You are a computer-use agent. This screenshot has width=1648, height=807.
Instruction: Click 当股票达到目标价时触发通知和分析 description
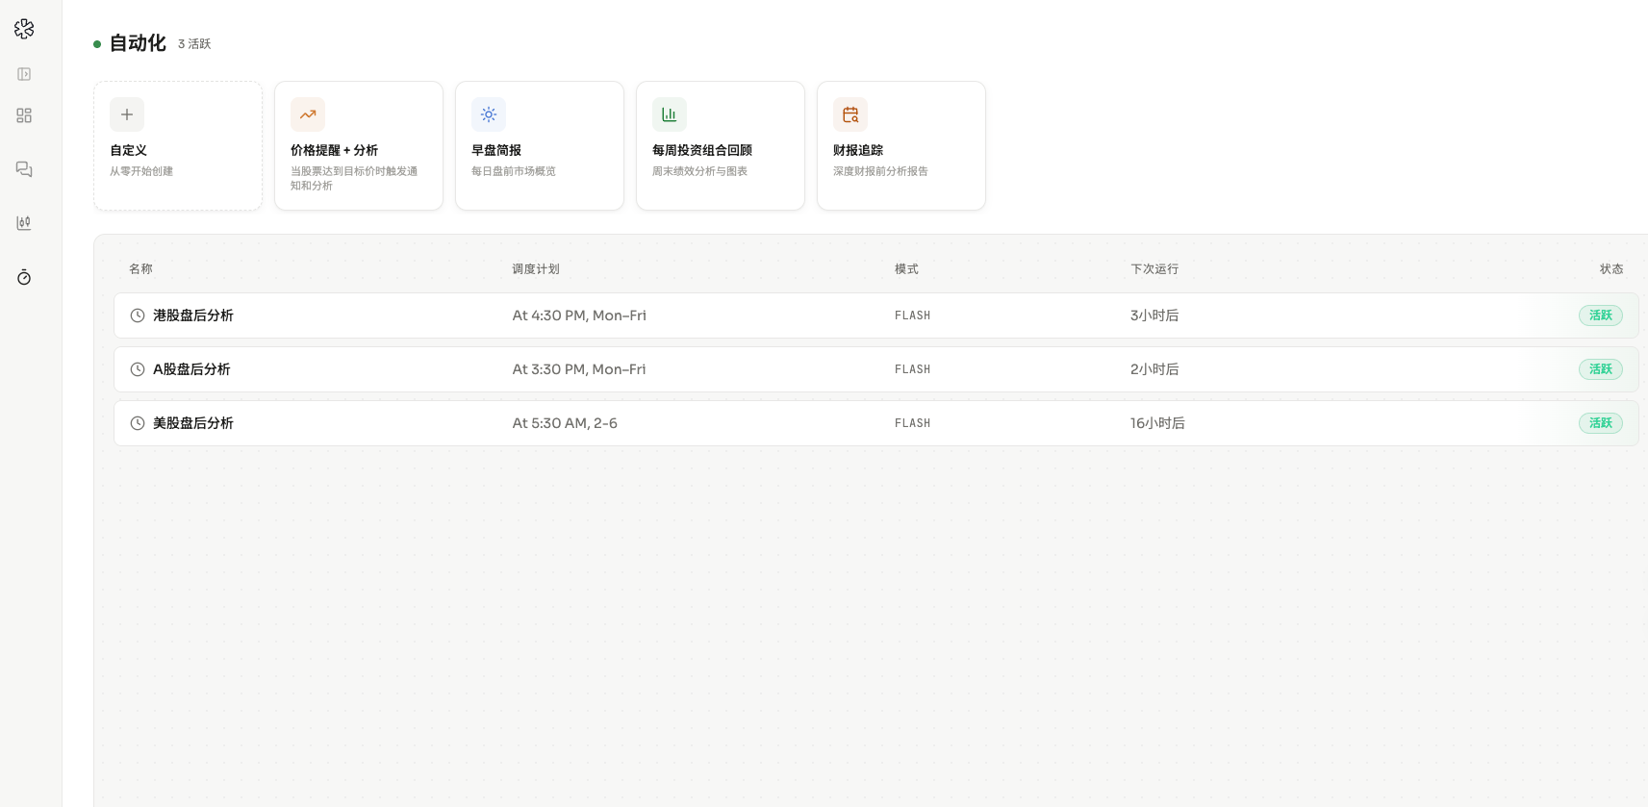[x=354, y=179]
